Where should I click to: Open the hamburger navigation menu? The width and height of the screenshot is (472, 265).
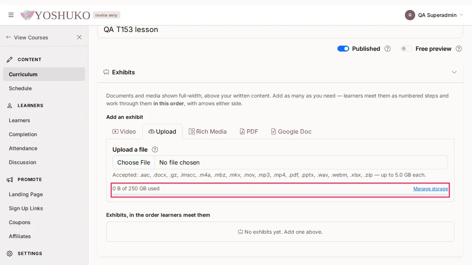(11, 15)
